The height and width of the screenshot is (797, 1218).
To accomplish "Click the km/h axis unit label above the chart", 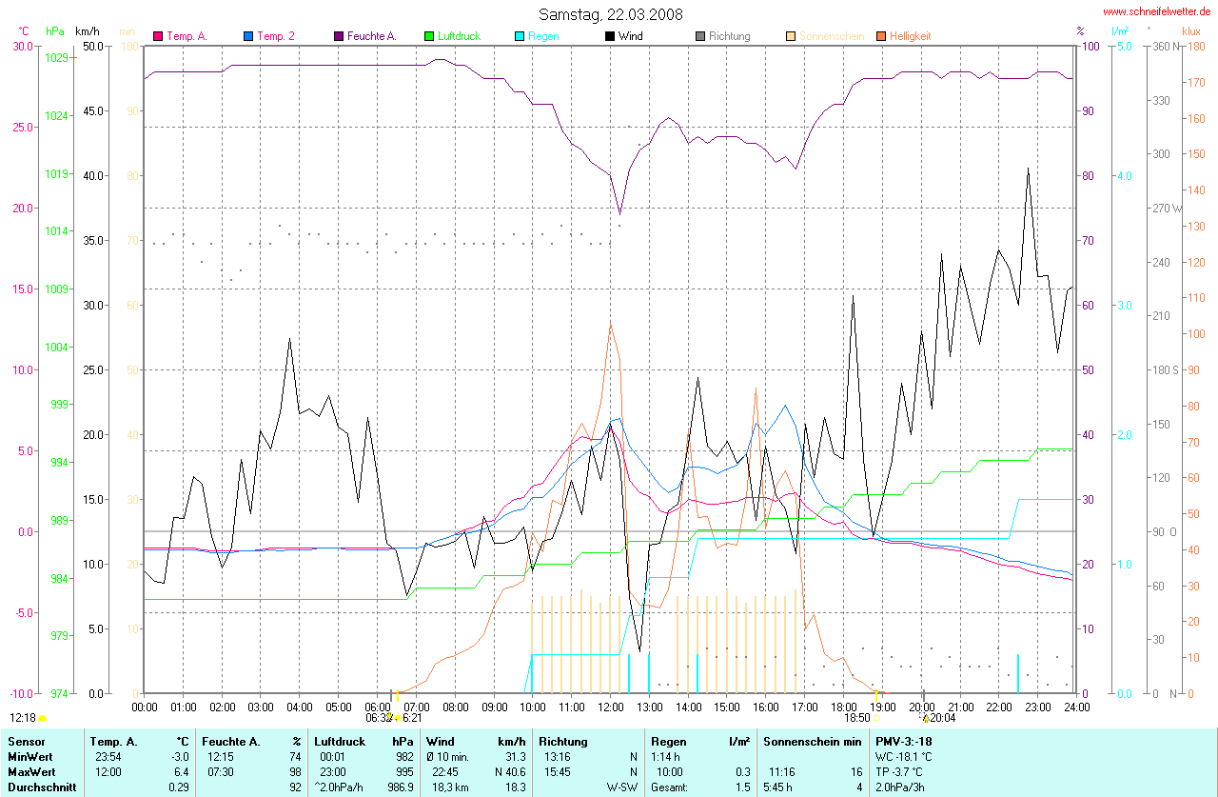I will (88, 30).
